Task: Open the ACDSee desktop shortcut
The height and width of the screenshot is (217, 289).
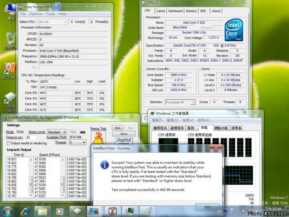Action: tap(9, 71)
